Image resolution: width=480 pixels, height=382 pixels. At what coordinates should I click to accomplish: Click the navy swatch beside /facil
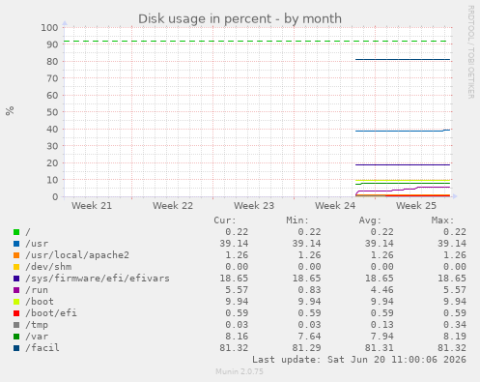(16, 348)
